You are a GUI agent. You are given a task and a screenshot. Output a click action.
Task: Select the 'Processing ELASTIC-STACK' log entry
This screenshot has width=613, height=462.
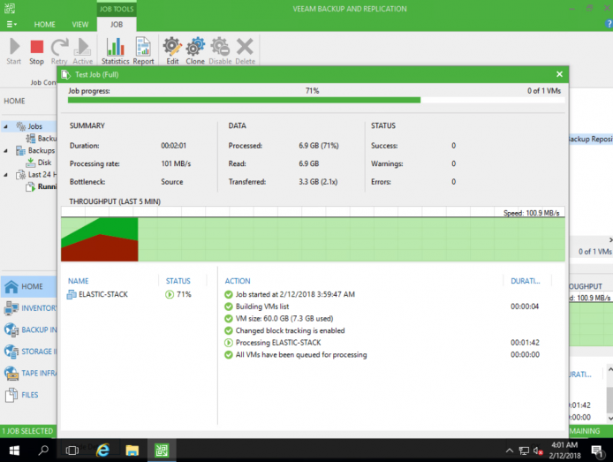tap(278, 343)
